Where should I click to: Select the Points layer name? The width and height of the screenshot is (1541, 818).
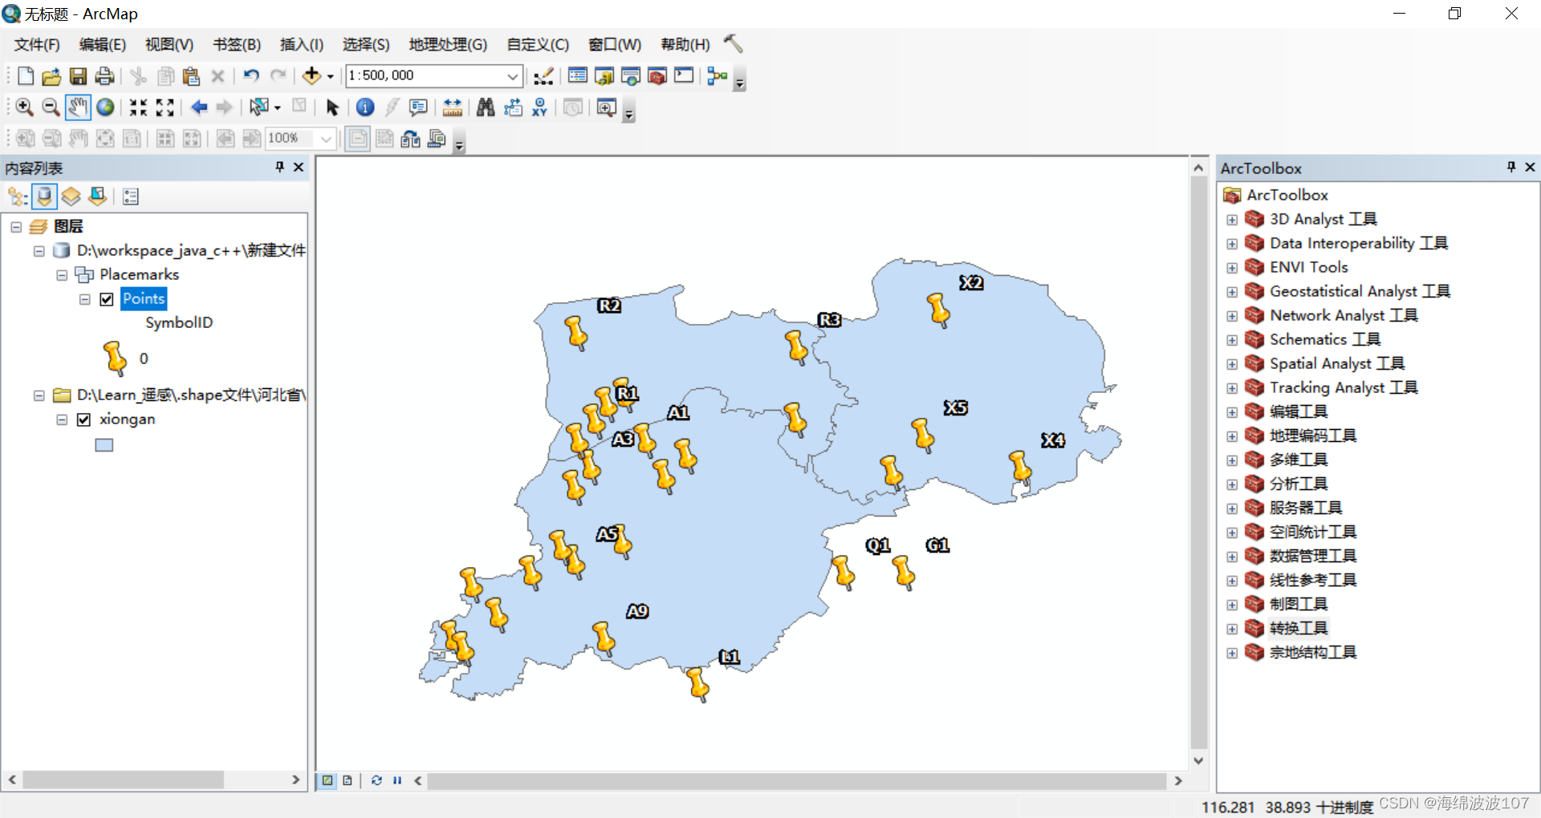(x=144, y=299)
